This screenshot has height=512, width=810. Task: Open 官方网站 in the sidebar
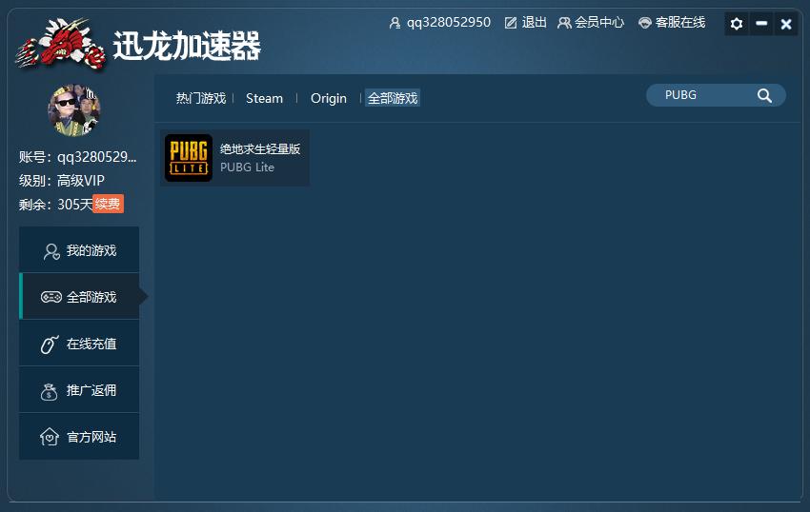(79, 437)
